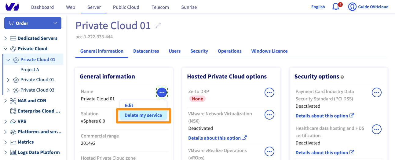The width and height of the screenshot is (395, 160).
Task: Select Project A in the sidebar
Action: [30, 70]
